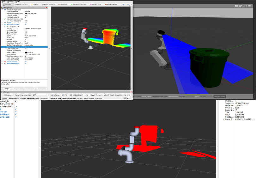Click Gazebo save log icon

pos(241,6)
